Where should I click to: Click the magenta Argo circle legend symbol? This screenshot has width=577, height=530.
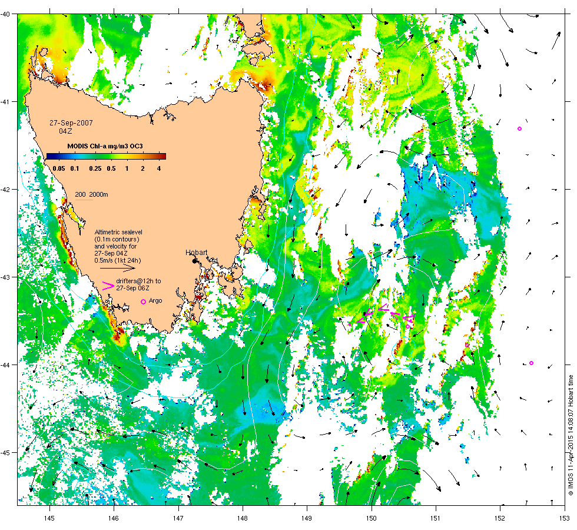point(144,302)
